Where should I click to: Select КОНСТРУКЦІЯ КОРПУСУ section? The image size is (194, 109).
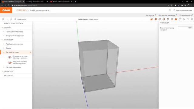coord(14,23)
